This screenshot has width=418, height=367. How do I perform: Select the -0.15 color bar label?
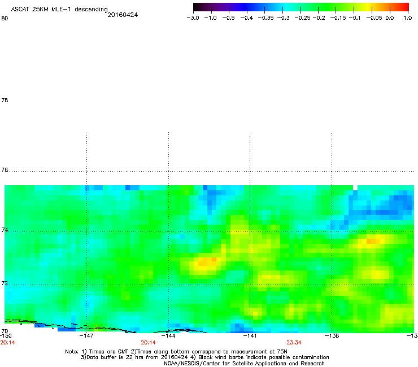[338, 18]
